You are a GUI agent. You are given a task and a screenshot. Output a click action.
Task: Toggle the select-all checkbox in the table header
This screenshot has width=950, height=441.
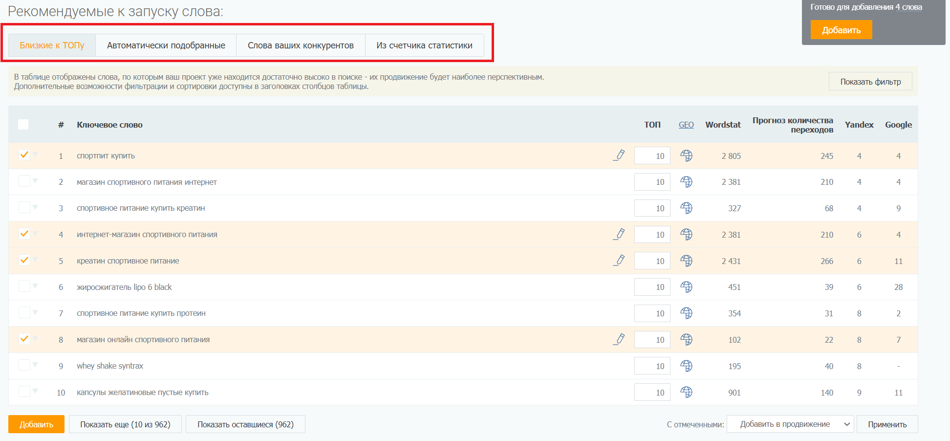[23, 124]
